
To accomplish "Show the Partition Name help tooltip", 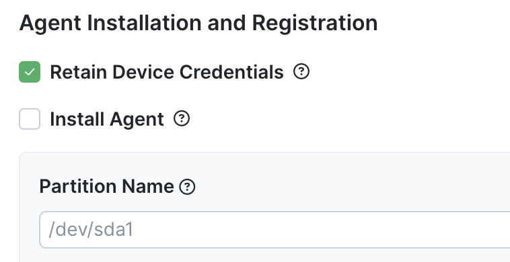I will (187, 187).
